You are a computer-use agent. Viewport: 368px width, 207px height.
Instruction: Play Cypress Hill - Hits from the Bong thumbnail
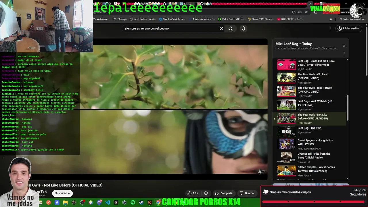[x=286, y=157]
